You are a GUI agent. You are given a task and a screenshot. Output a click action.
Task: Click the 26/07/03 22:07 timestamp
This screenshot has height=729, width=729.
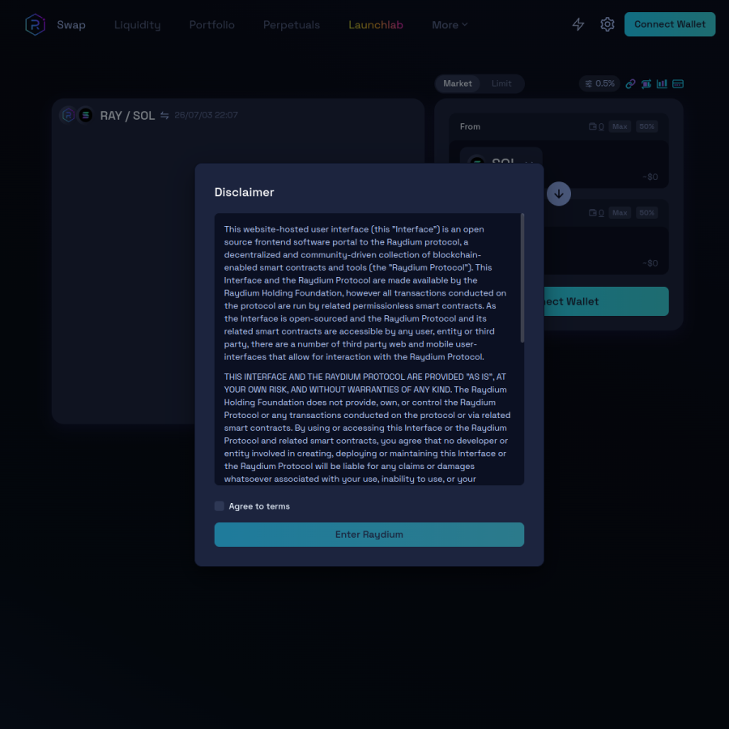[x=206, y=115]
